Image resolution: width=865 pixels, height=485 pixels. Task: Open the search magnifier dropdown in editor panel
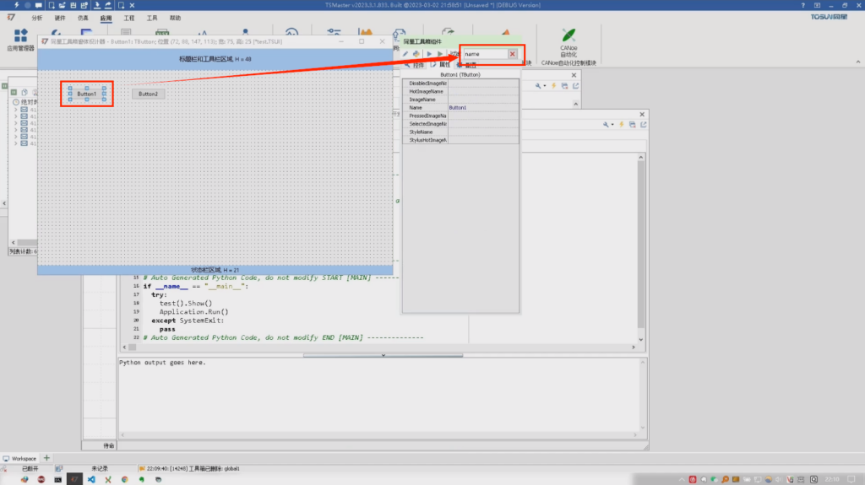(608, 125)
